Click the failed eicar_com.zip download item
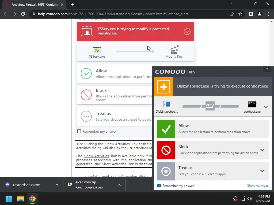Viewport: 274px width, 205px height. coord(89,185)
